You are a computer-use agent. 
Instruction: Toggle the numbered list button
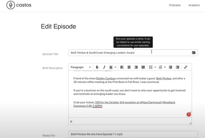(x=160, y=67)
